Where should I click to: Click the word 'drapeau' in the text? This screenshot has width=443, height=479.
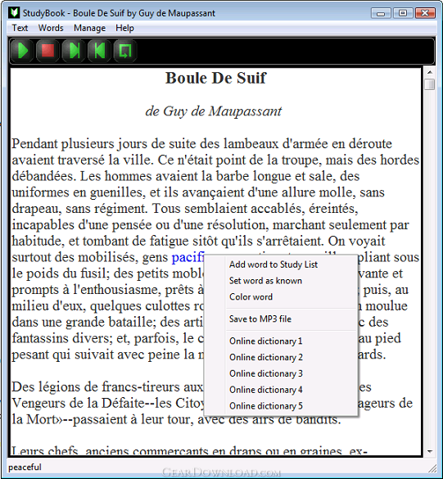click(36, 209)
